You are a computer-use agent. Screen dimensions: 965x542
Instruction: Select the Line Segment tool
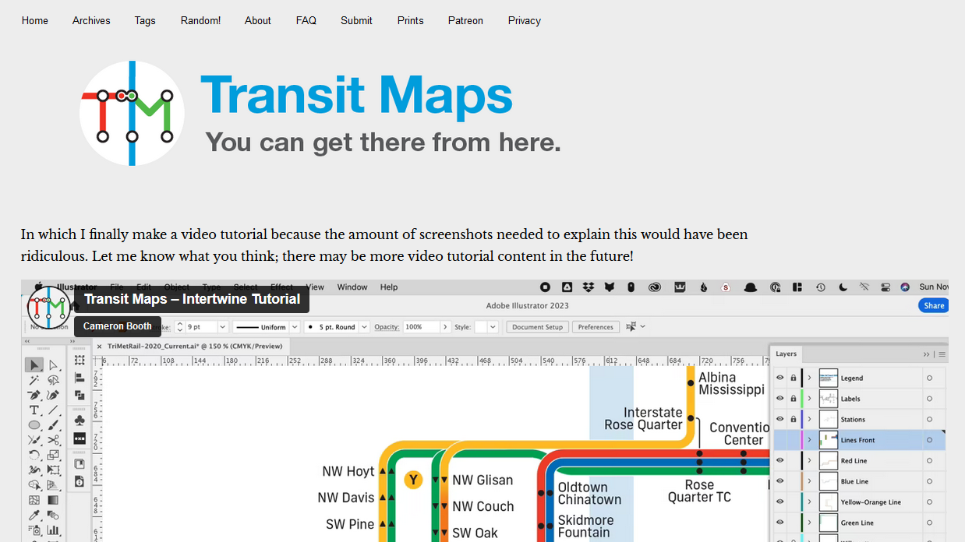pos(54,410)
